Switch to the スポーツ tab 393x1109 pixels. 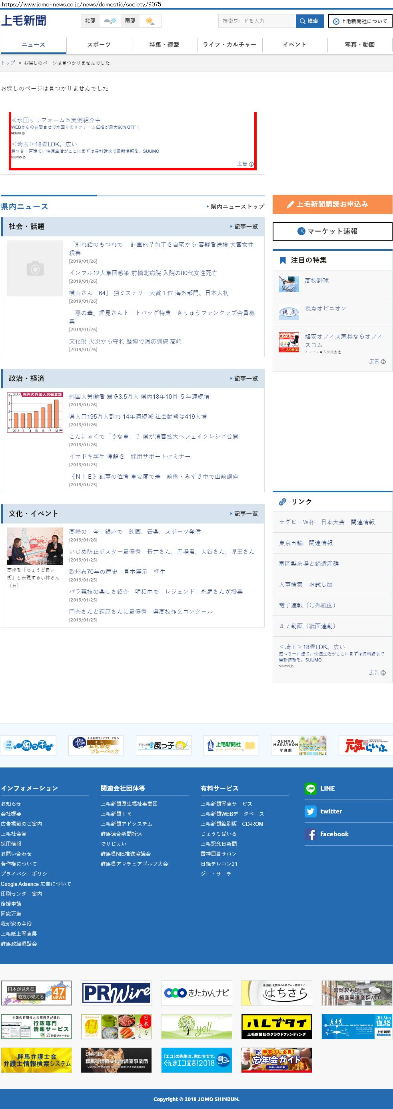click(x=99, y=45)
